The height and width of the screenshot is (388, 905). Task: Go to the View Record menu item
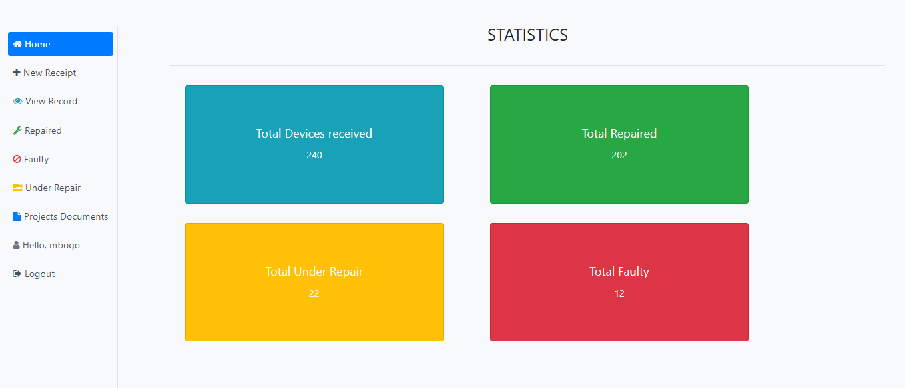51,102
